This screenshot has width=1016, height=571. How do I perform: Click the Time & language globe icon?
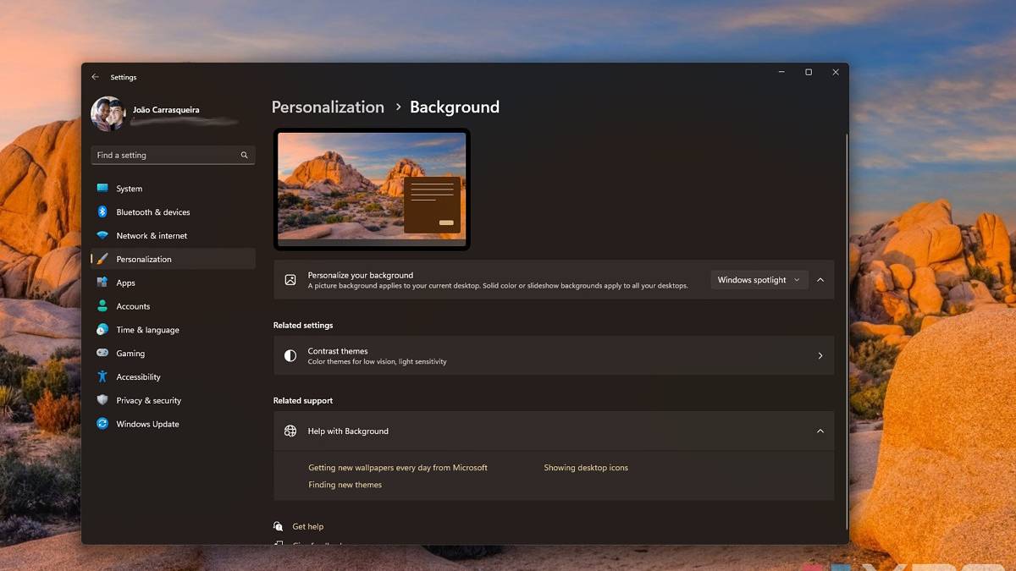pyautogui.click(x=102, y=330)
